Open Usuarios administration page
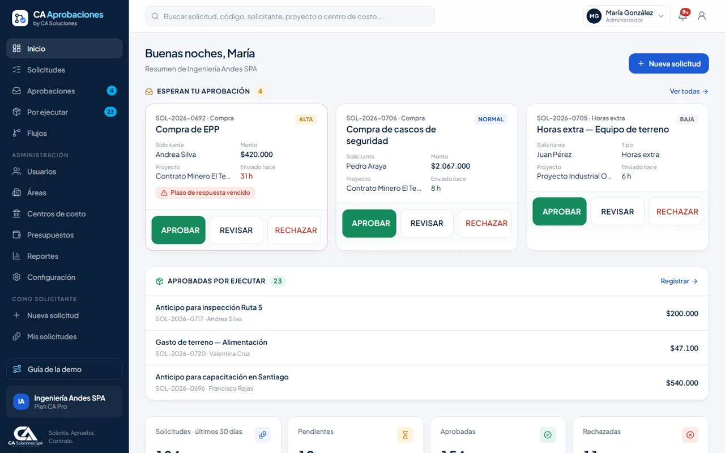The width and height of the screenshot is (725, 453). [x=65, y=171]
